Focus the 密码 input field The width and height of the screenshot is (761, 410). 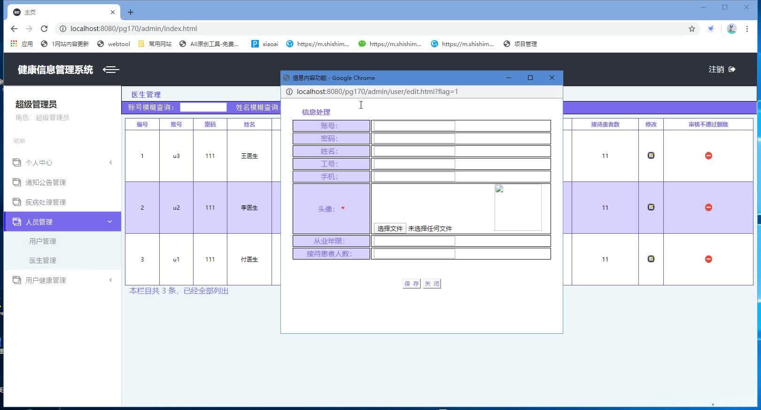[414, 138]
